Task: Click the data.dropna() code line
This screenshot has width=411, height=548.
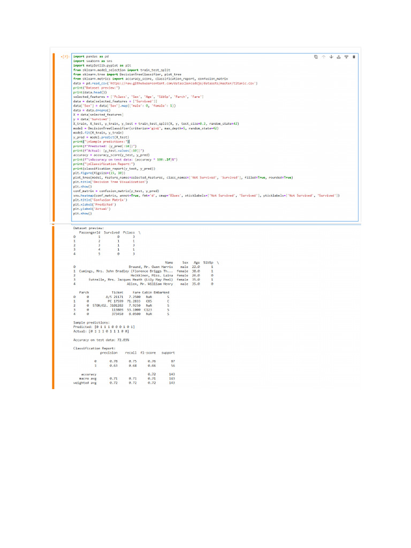Action: tap(92, 110)
